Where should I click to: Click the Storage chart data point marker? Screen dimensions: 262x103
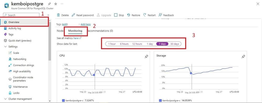point(191,73)
